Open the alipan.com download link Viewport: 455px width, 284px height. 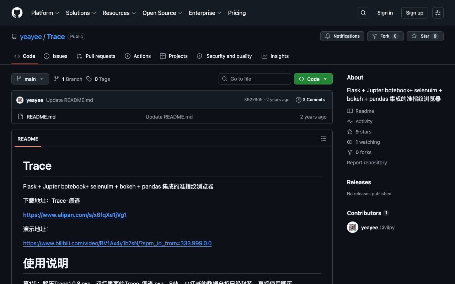point(75,215)
